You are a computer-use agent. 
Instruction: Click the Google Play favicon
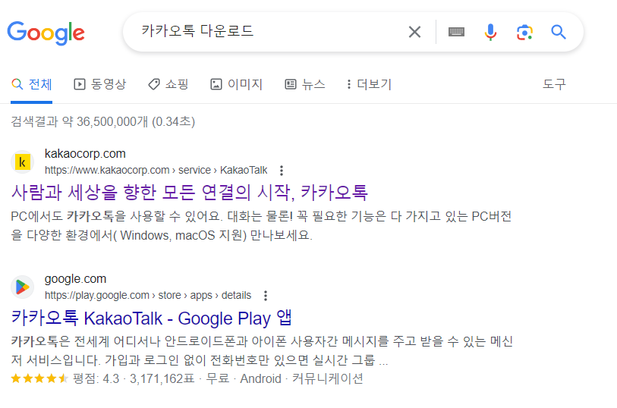click(23, 287)
